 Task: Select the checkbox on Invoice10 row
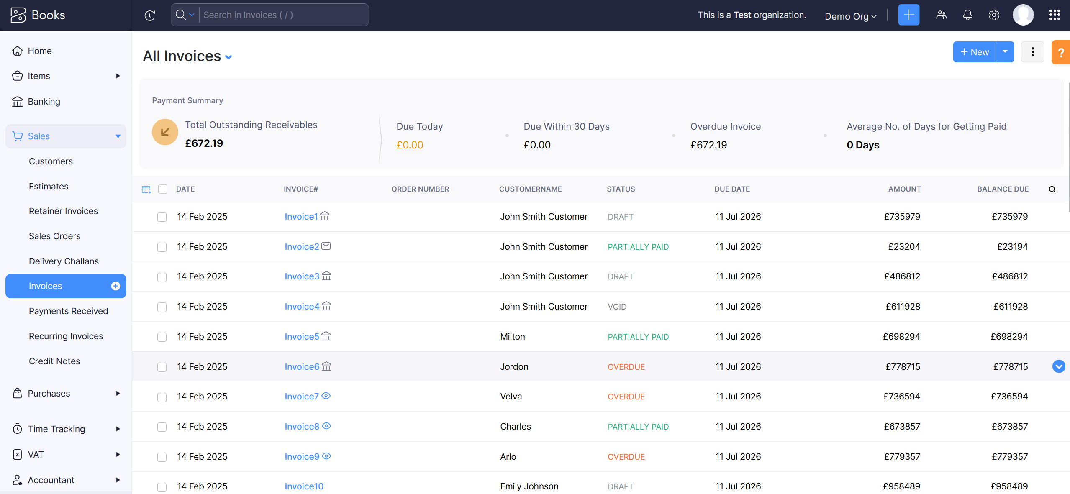tap(162, 486)
